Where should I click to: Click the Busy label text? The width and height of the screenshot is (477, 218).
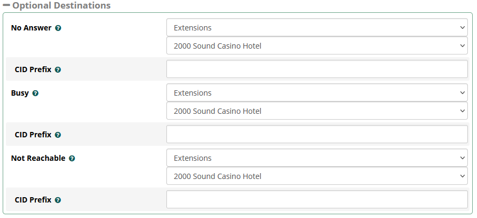coord(20,93)
